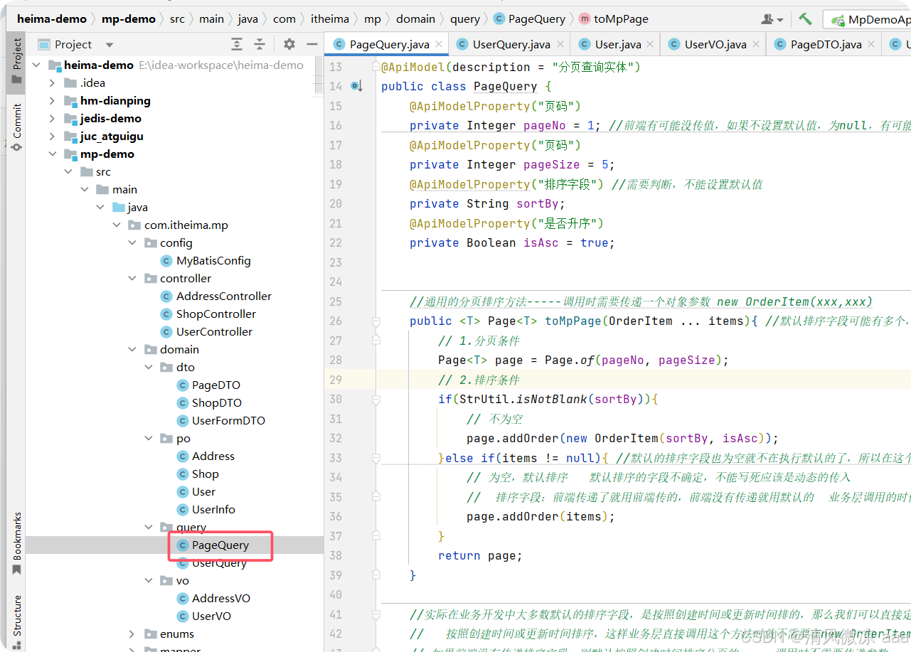Click gutter implementation icon on line 14

[357, 87]
